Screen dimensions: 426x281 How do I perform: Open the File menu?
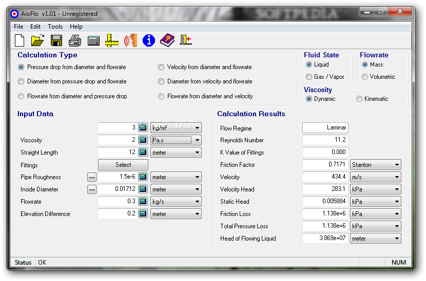pyautogui.click(x=18, y=27)
